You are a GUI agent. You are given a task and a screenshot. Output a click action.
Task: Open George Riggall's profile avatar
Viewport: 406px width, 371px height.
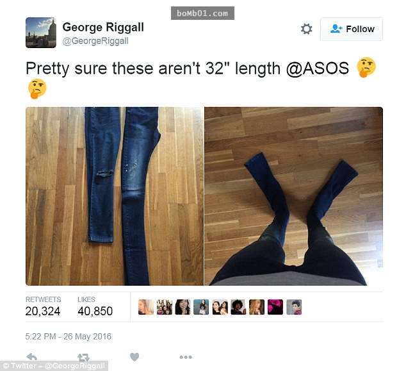tap(41, 33)
